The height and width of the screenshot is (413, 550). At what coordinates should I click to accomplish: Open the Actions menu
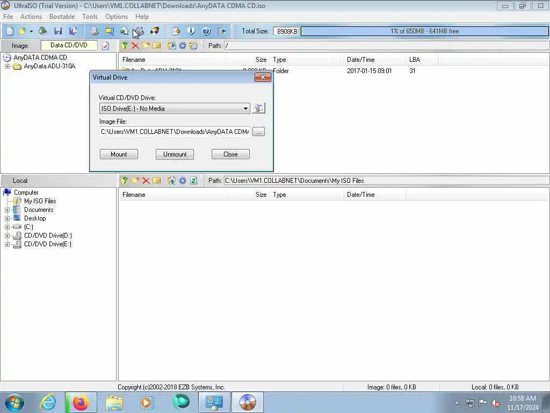coord(31,17)
